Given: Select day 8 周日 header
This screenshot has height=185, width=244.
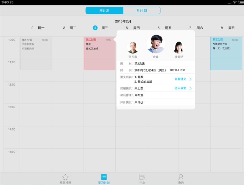Looking at the screenshot, I should tap(228, 28).
